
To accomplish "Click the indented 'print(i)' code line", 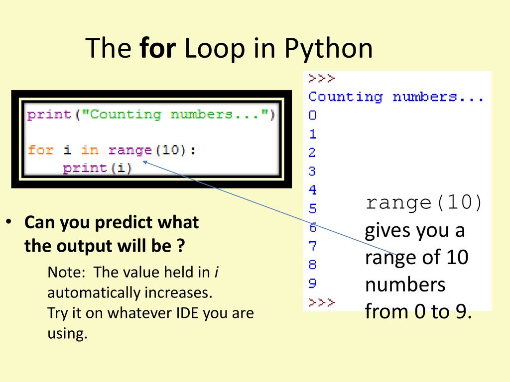I will [x=97, y=168].
